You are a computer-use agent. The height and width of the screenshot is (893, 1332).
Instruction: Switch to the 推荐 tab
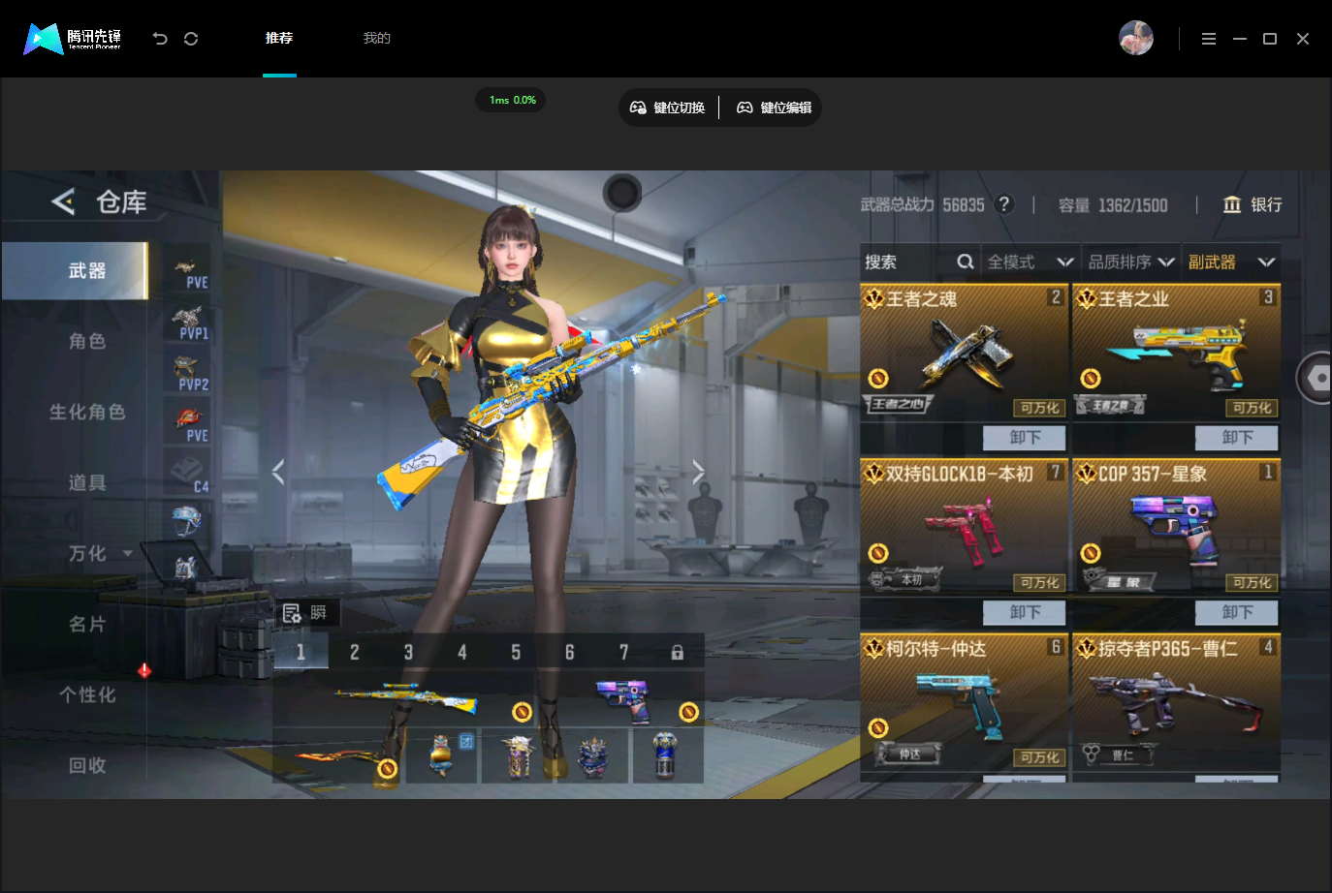coord(279,38)
